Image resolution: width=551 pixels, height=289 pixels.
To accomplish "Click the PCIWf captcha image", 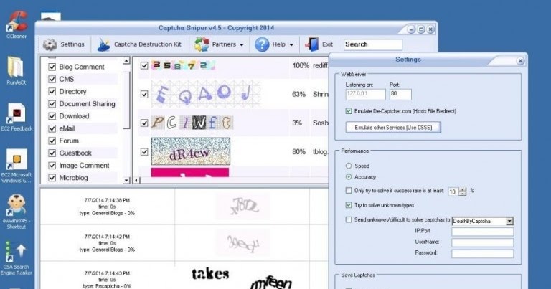I will coord(192,123).
